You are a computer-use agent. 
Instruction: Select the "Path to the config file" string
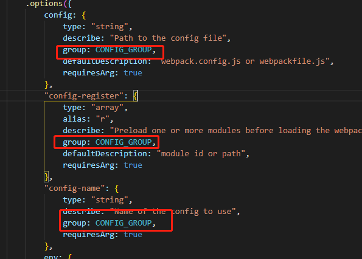tap(168, 38)
